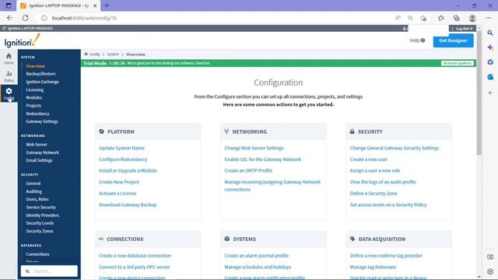498x280 pixels.
Task: Open the Config gear section
Action: (9, 93)
